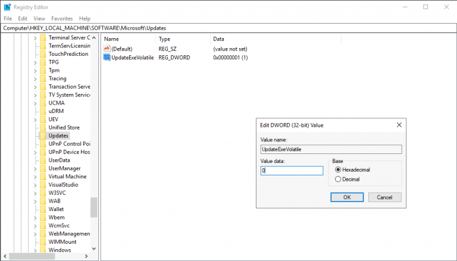The image size is (457, 261).
Task: Click the Terminal Server folder icon
Action: (43, 37)
